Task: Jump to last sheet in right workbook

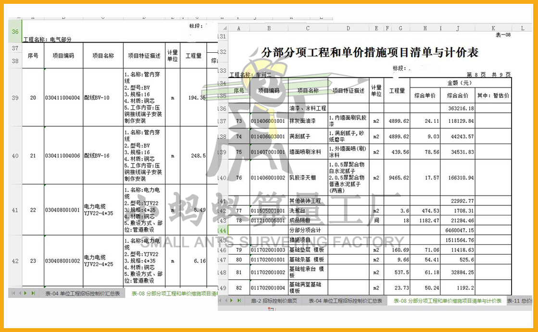Action: pos(239,301)
